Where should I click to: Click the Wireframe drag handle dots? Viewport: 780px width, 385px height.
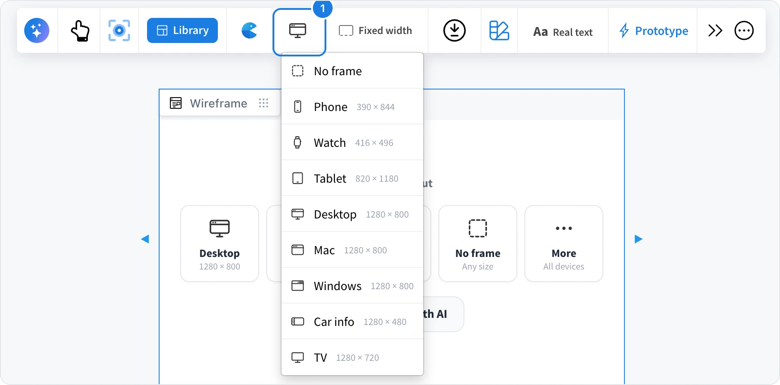coord(264,103)
